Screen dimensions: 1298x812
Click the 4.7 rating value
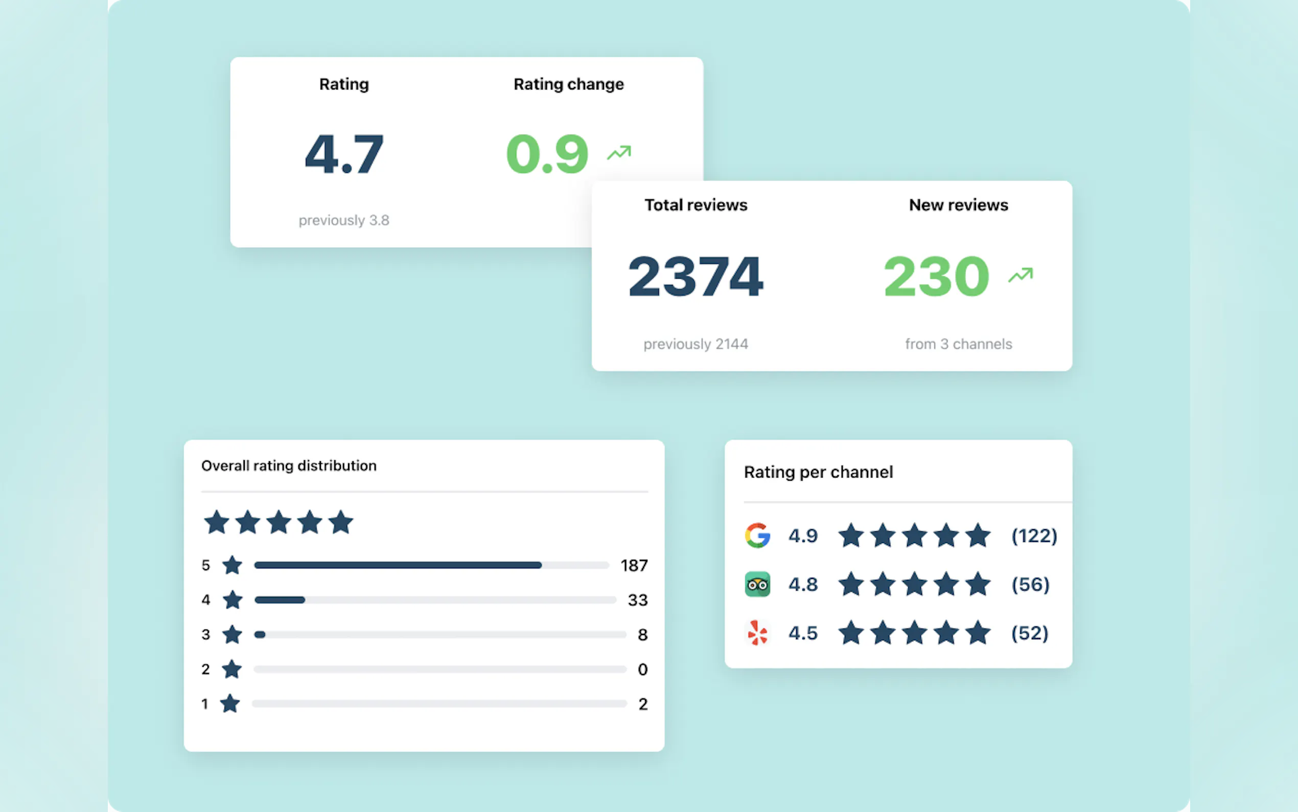(344, 154)
